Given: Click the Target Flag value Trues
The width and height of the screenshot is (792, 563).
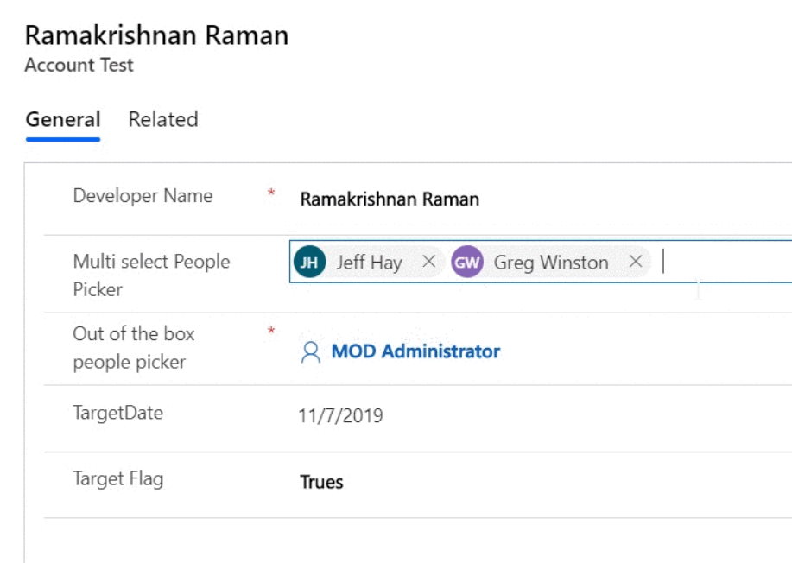Looking at the screenshot, I should click(x=321, y=482).
